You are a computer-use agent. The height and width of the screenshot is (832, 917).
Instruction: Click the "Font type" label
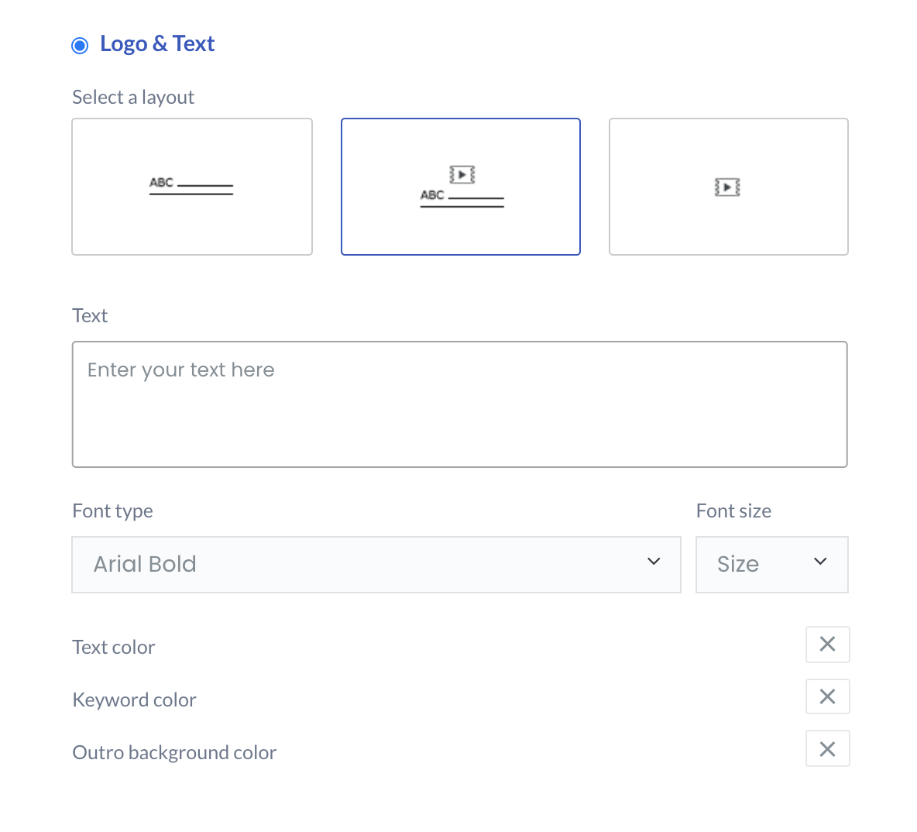tap(112, 511)
